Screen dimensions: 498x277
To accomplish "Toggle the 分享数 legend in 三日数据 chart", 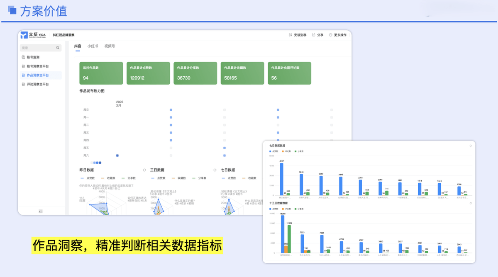I will point(202,177).
